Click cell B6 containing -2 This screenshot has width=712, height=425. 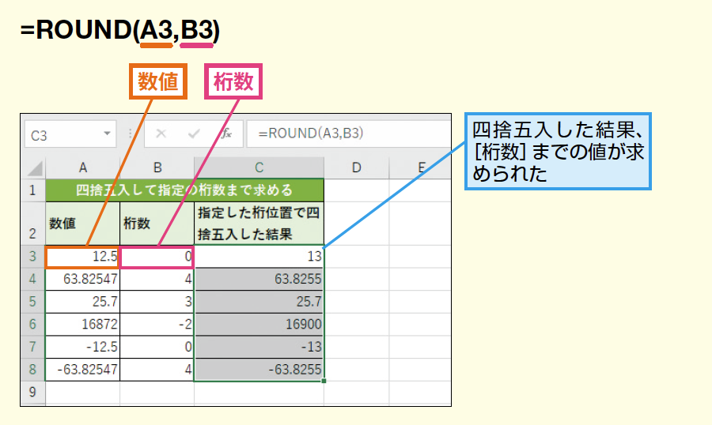[157, 324]
